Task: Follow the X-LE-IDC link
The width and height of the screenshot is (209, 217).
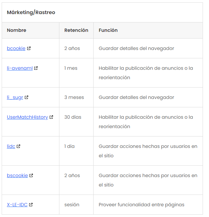Action: (x=17, y=205)
